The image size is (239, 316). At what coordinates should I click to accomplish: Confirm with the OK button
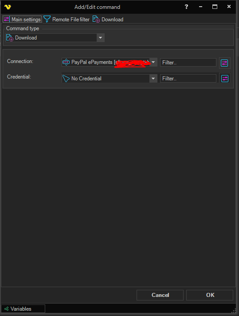tap(210, 295)
